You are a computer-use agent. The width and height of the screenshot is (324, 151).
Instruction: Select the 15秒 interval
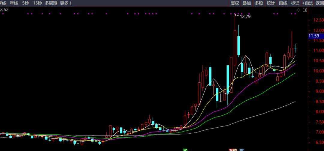pyautogui.click(x=37, y=3)
